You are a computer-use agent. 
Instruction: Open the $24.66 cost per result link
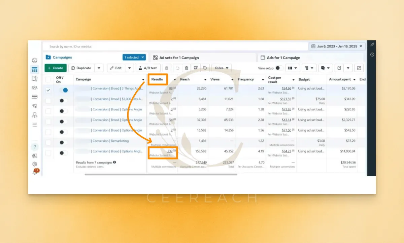tap(286, 89)
